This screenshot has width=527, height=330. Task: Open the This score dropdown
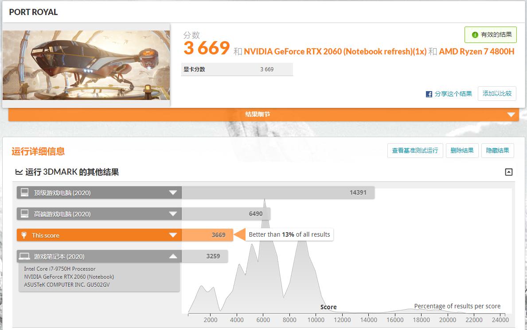click(173, 235)
